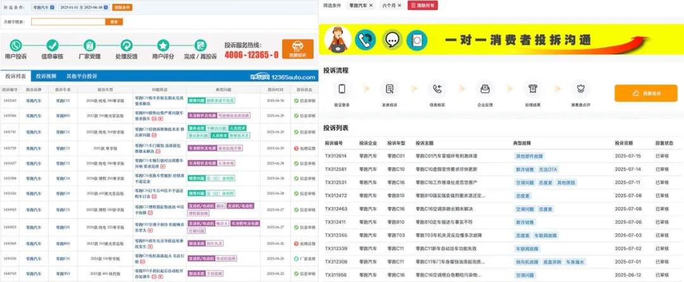Click the 信息审核 checkmark step icon
Viewport: 684px width, 282px height.
pos(53,45)
